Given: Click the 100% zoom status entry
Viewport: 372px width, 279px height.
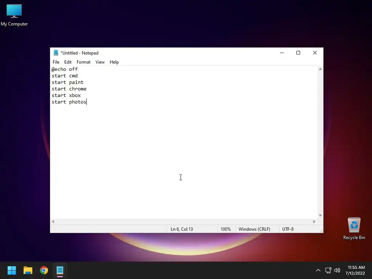Looking at the screenshot, I should [x=226, y=229].
